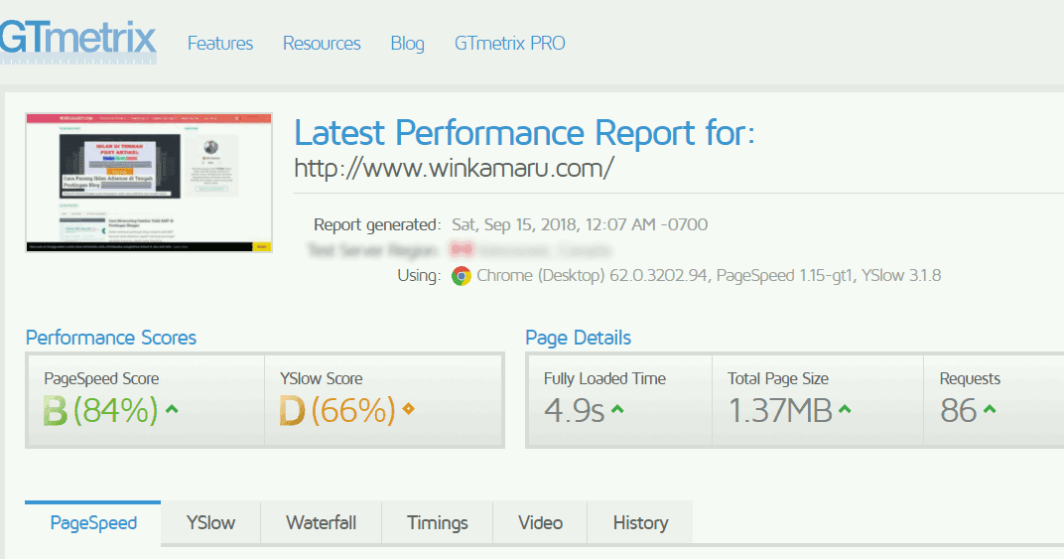Click the green arrow beside Fully Loaded Time
Screen dimensions: 1064x559
coord(617,409)
